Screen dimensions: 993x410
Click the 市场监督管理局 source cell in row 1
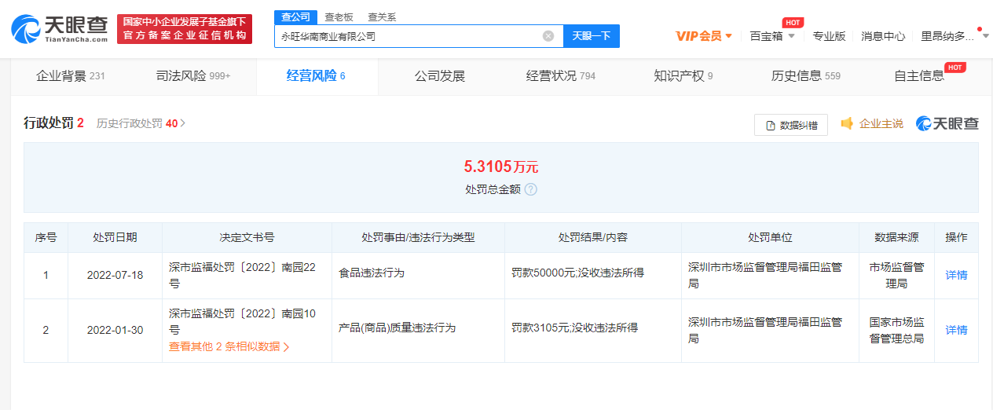pos(896,276)
